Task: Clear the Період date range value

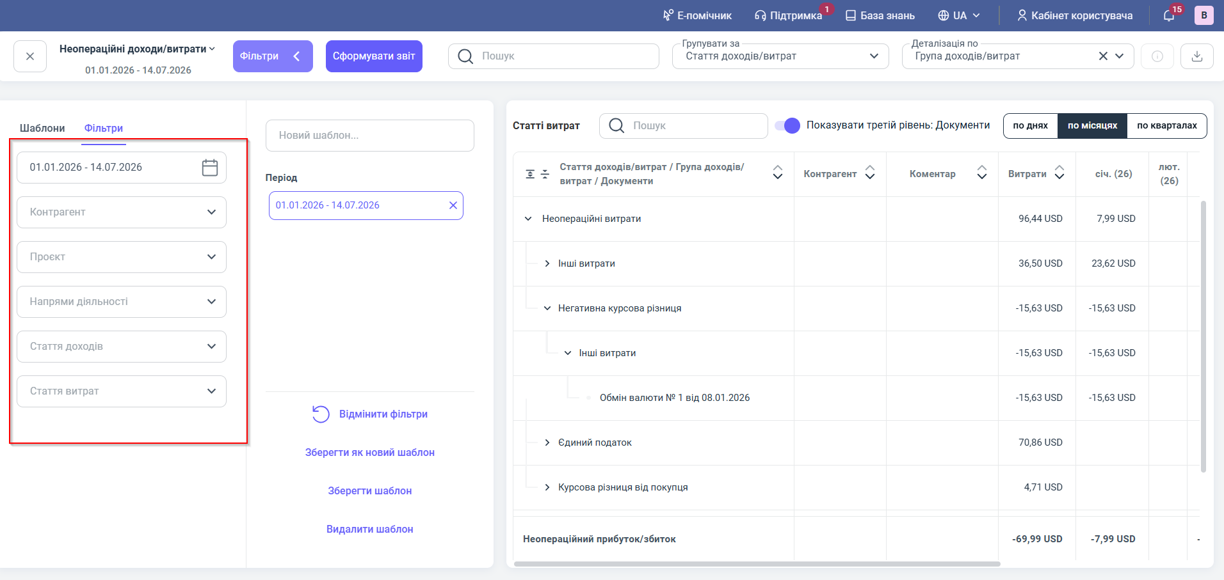Action: click(453, 205)
